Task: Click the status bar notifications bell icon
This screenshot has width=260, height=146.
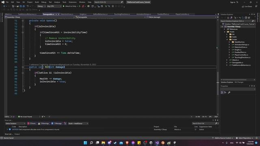Action: (x=256, y=138)
